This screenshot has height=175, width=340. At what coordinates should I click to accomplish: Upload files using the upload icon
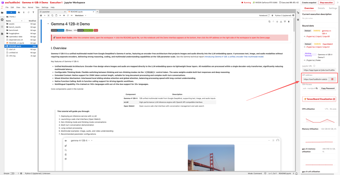tap(24, 12)
